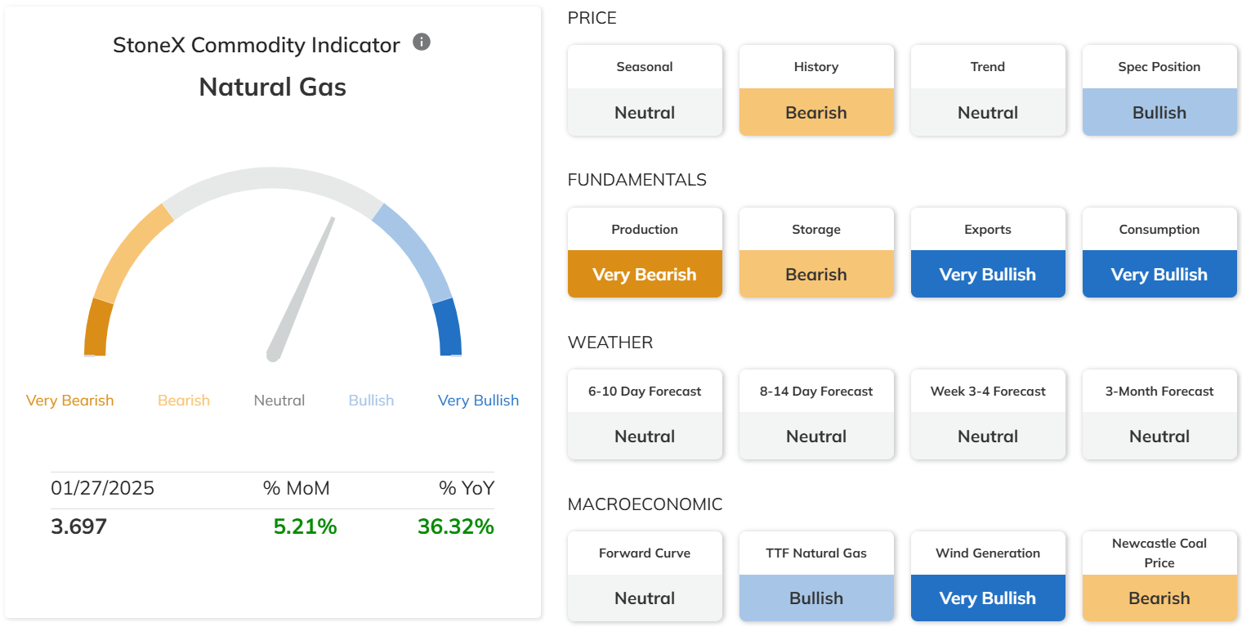Click the 5.21% month-over-month value
Screen dimensions: 1242x627
pyautogui.click(x=306, y=526)
